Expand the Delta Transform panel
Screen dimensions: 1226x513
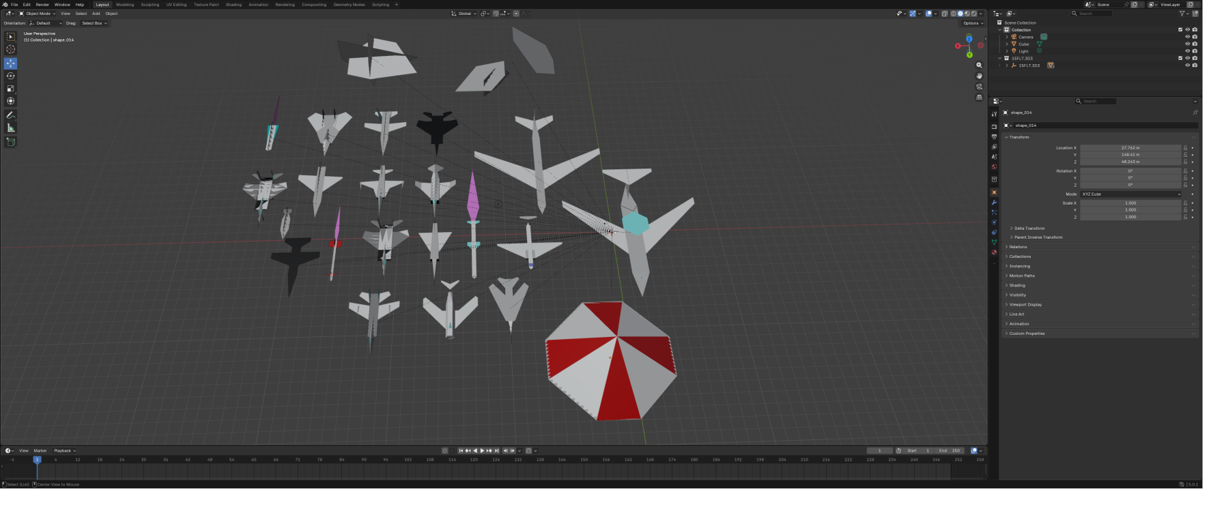1029,229
